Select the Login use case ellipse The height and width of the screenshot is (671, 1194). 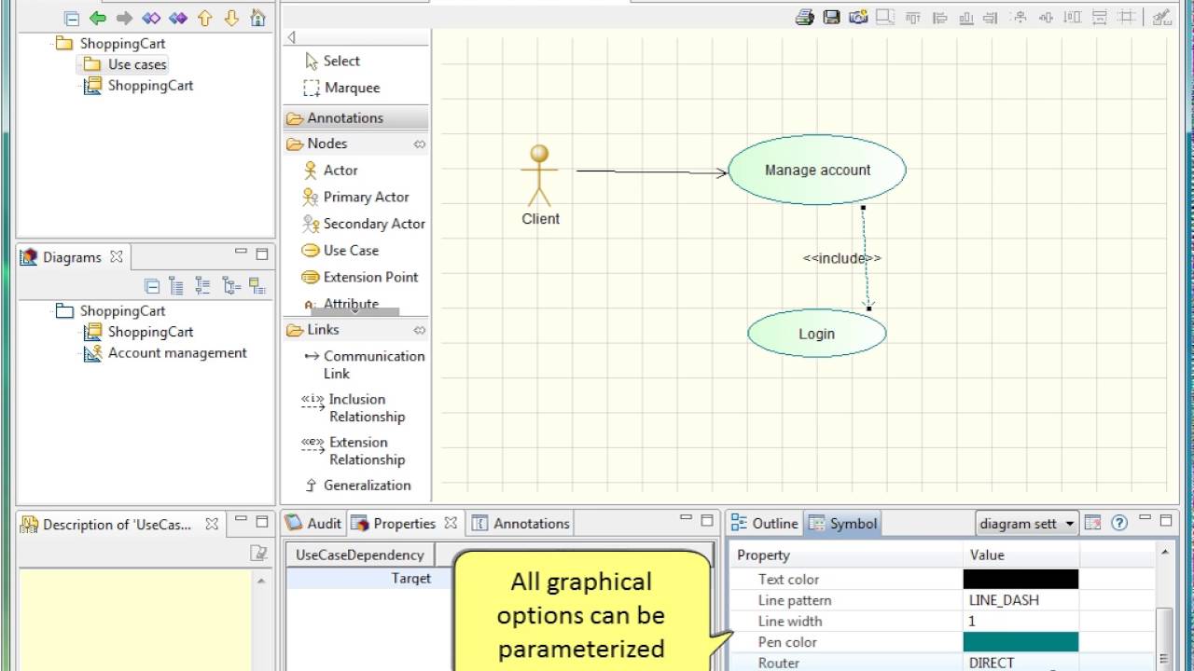point(817,334)
